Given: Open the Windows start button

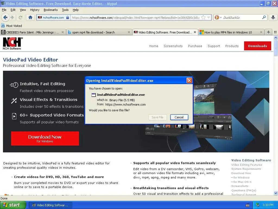Looking at the screenshot, I should coord(13,205).
